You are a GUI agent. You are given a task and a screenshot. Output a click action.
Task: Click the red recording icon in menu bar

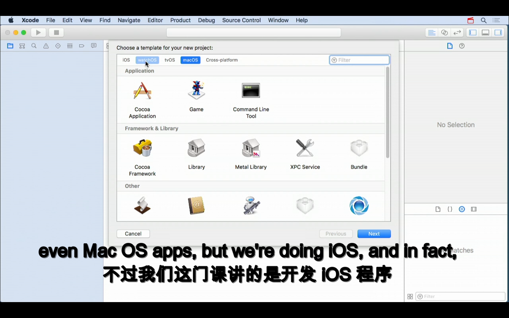pos(471,20)
